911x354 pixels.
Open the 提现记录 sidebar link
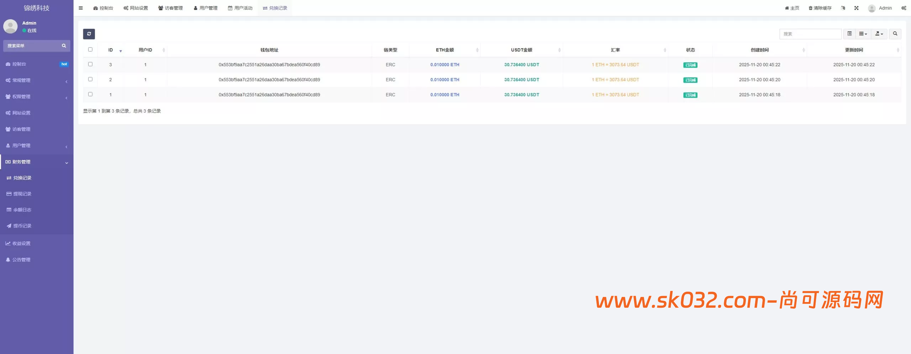click(23, 193)
